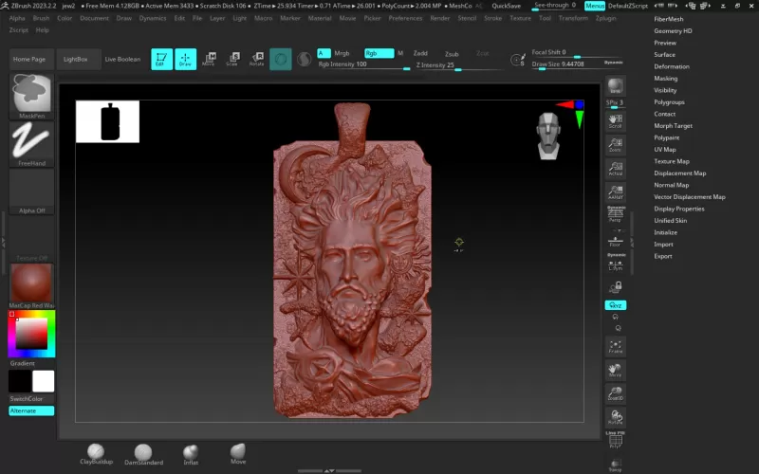Click the Focal Shift brush-curve icon
Image resolution: width=759 pixels, height=474 pixels.
518,60
